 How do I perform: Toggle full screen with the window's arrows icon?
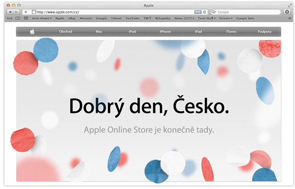(290, 5)
